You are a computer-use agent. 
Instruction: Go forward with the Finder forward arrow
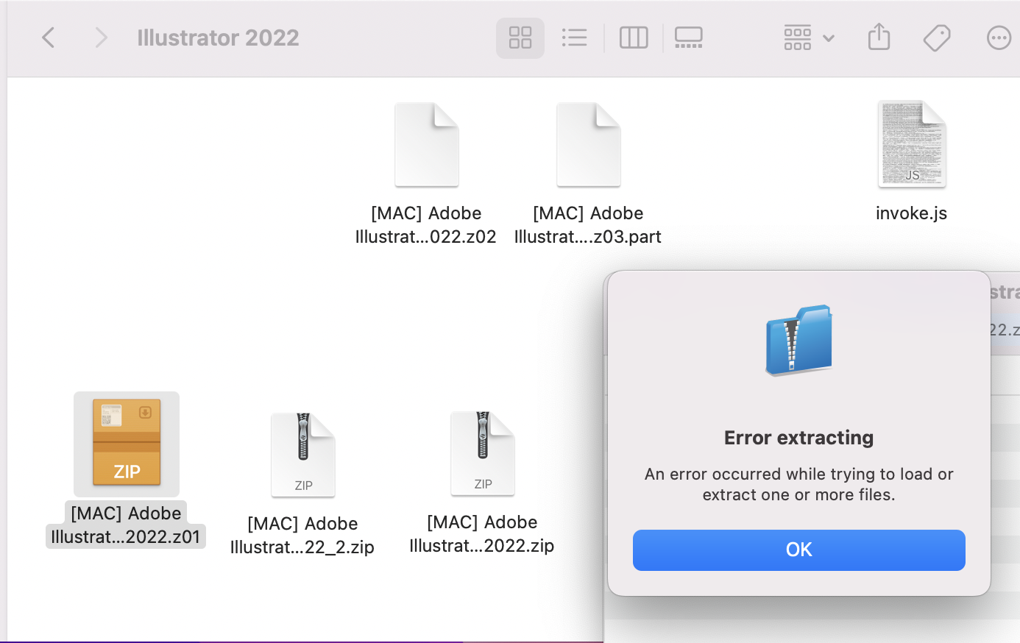[101, 38]
